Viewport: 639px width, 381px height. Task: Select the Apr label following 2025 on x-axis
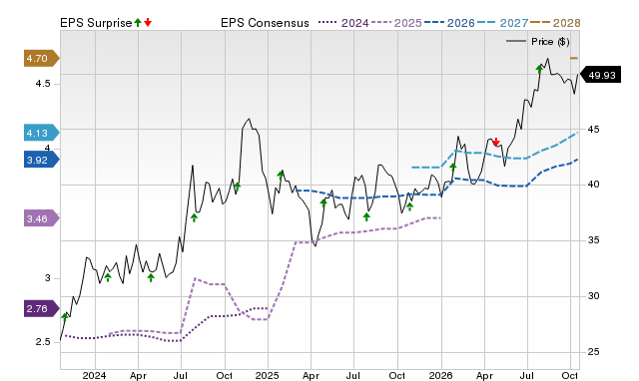(311, 376)
